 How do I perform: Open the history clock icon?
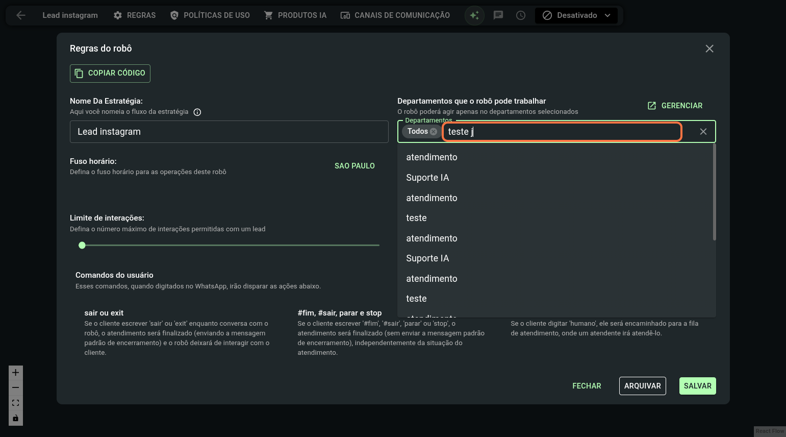point(521,15)
